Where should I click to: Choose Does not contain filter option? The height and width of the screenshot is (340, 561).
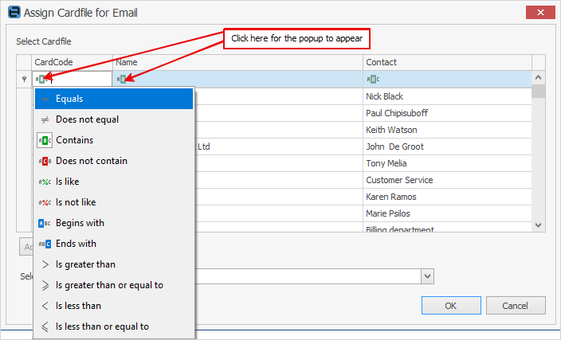click(114, 161)
